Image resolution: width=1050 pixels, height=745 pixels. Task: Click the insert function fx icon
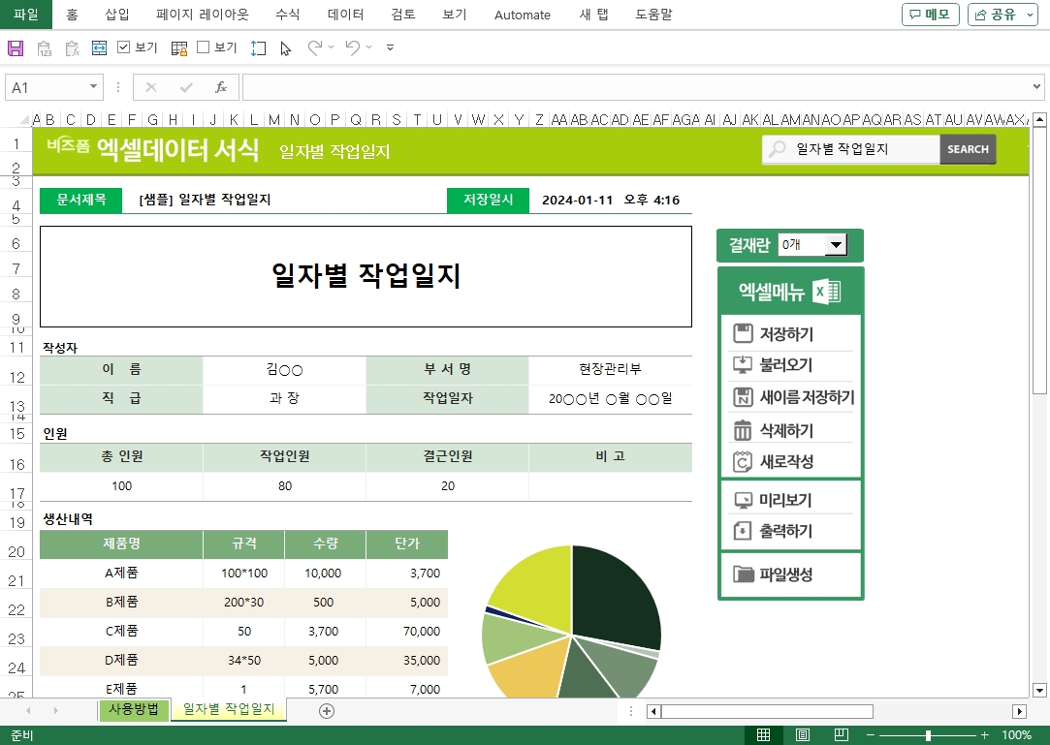pos(221,87)
